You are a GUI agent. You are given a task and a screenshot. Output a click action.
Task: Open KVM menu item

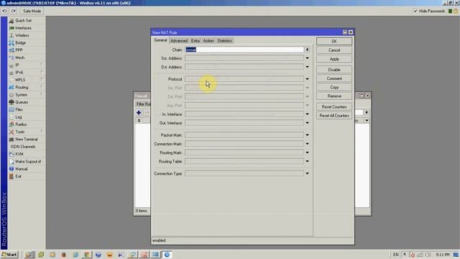tap(19, 154)
